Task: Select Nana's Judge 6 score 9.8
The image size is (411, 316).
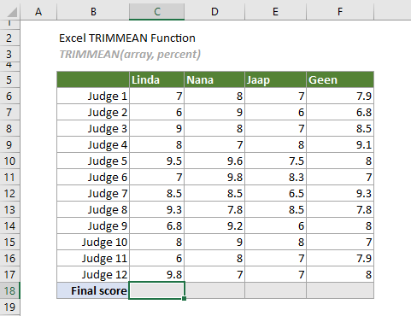Action: [214, 177]
